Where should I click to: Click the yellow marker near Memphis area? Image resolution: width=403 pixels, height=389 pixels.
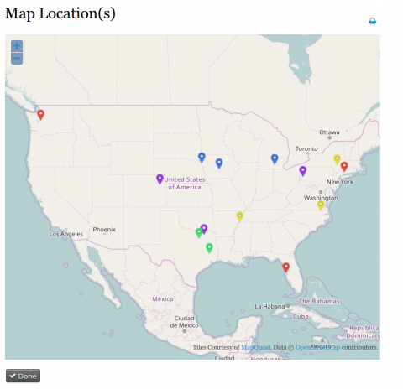click(x=239, y=216)
